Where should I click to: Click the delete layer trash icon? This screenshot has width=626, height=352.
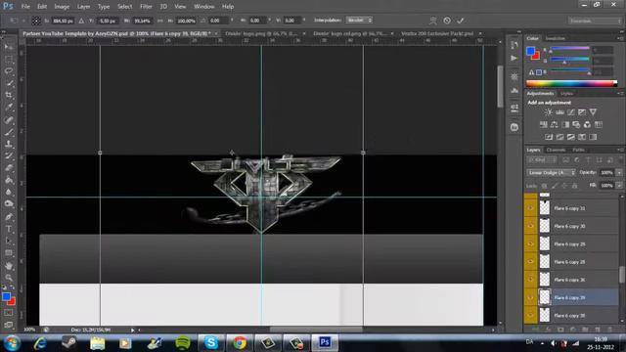(x=609, y=330)
